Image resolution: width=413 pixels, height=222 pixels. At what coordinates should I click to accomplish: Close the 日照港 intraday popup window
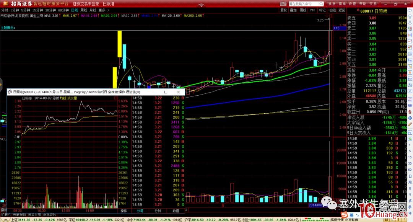pyautogui.click(x=178, y=92)
